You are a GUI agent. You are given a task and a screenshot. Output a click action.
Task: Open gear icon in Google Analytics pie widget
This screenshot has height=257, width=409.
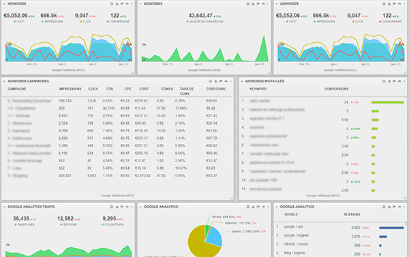pyautogui.click(x=248, y=207)
